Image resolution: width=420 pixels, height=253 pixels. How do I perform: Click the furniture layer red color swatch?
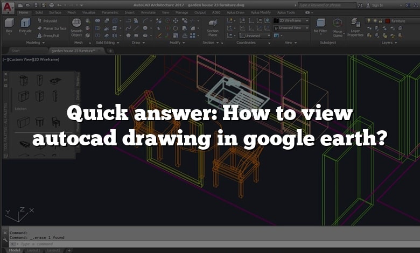coord(388,21)
